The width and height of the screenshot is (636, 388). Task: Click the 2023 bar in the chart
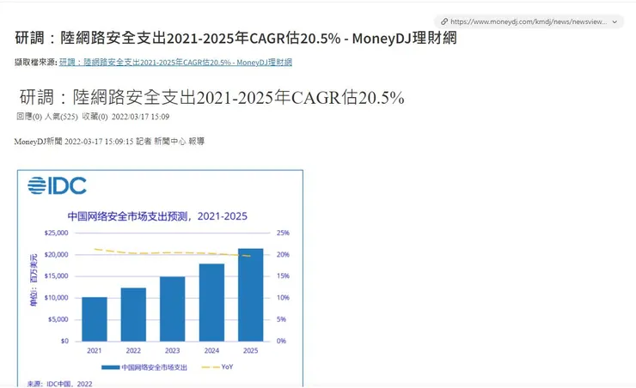click(173, 309)
